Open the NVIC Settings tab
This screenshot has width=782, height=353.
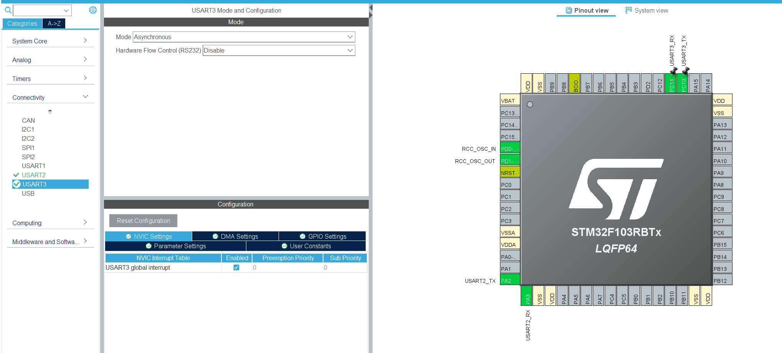[x=148, y=236]
